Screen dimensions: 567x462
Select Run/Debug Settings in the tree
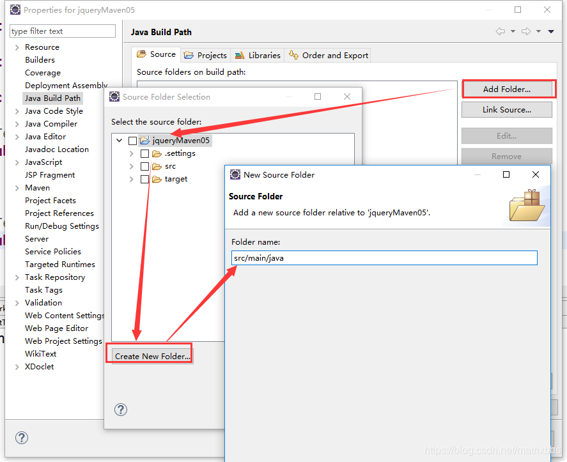tap(62, 226)
